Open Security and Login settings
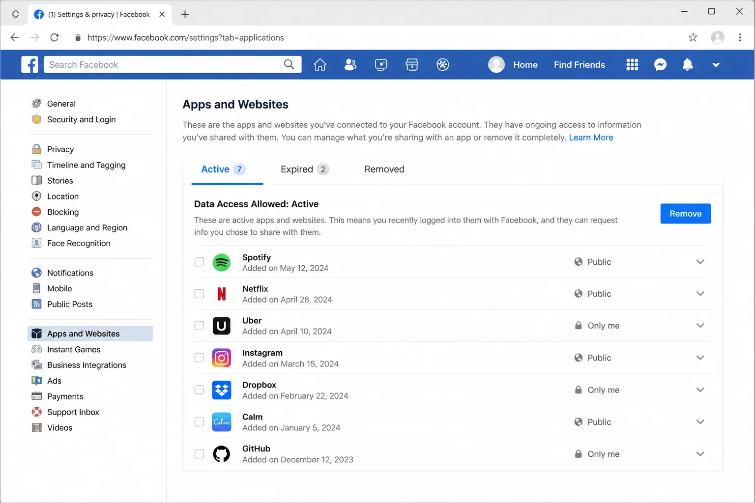This screenshot has height=503, width=755. pos(74,119)
